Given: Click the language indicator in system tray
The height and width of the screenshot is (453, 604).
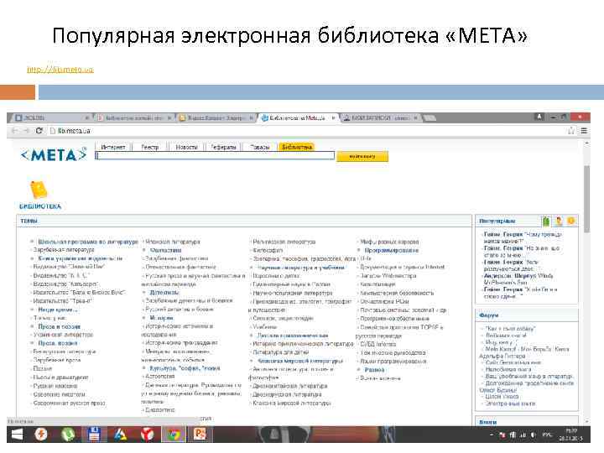Looking at the screenshot, I should pyautogui.click(x=547, y=435).
